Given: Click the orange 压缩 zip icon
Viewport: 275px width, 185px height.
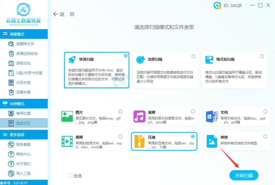Looking at the screenshot, I should (x=139, y=141).
